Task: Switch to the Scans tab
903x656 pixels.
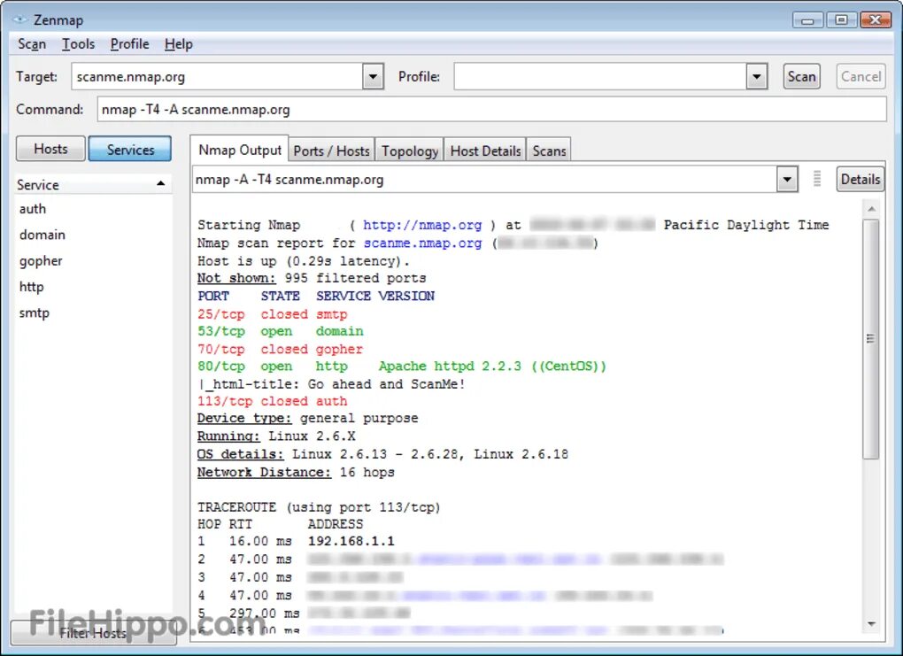Action: pos(550,150)
